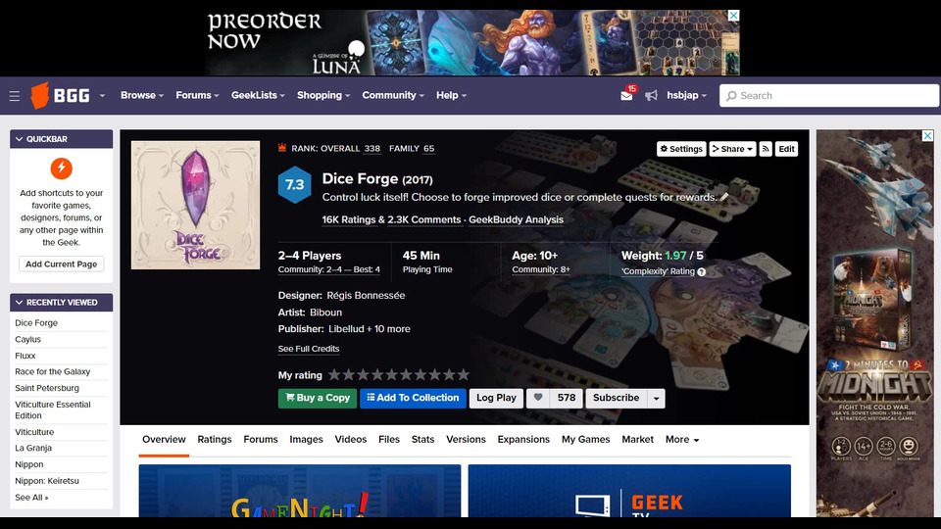
Task: Open the Shopping menu
Action: 323,95
